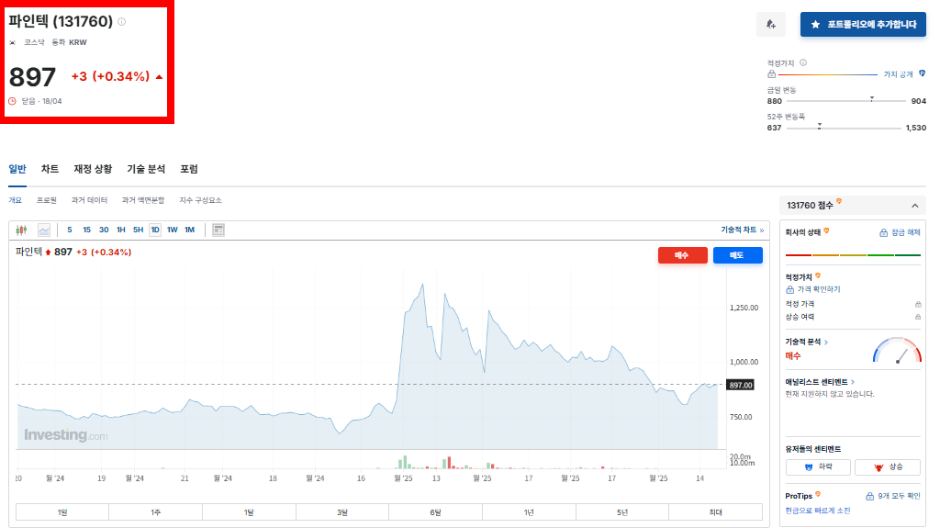Select the 1D interval
This screenshot has height=528, width=940.
pos(155,230)
